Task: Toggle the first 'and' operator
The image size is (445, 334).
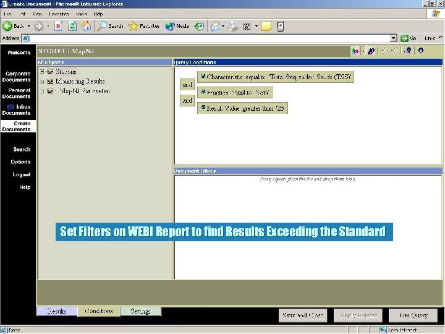Action: coord(187,85)
